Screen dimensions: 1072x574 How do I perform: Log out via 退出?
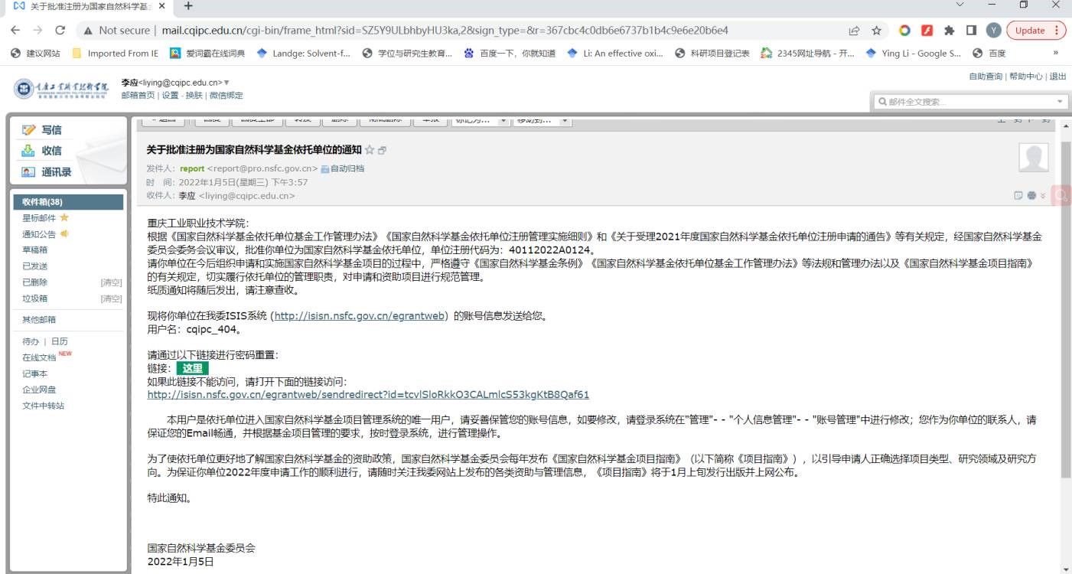tap(1057, 77)
